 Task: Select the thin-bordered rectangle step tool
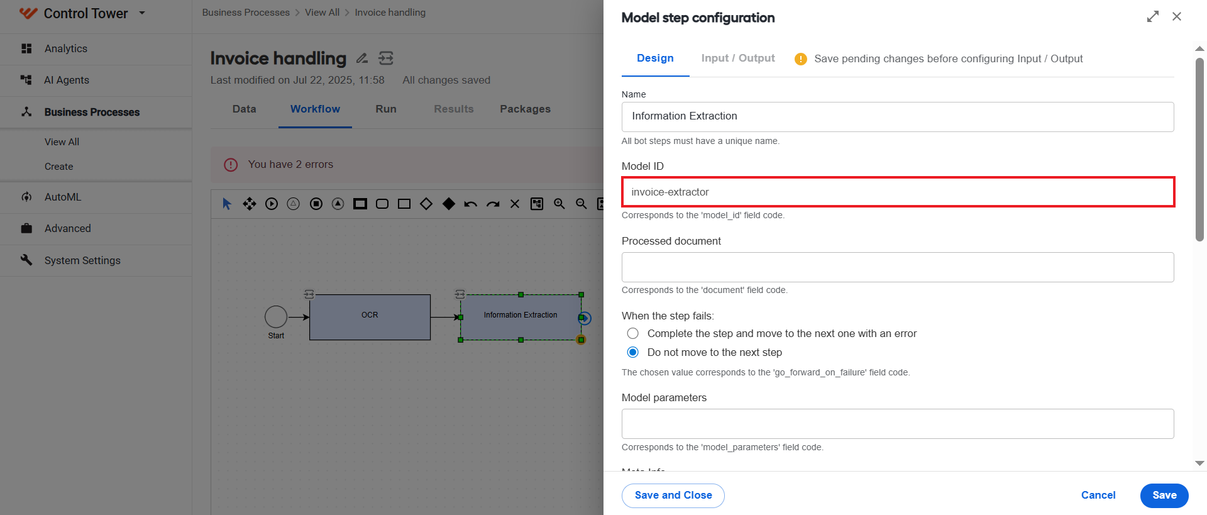[404, 204]
